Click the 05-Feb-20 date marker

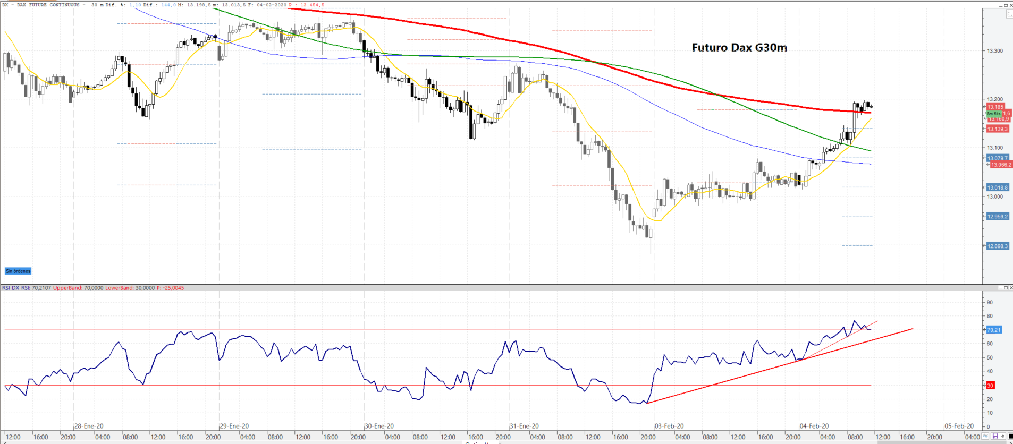tap(959, 426)
